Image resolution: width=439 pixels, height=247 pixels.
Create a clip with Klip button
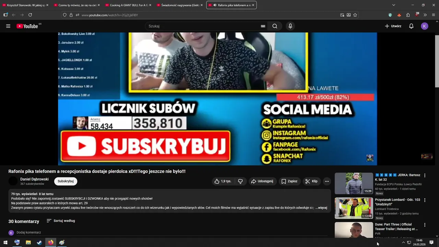point(311,181)
